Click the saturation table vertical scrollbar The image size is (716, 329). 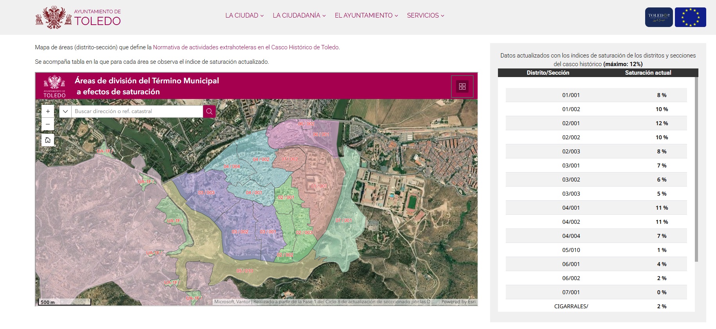[696, 168]
